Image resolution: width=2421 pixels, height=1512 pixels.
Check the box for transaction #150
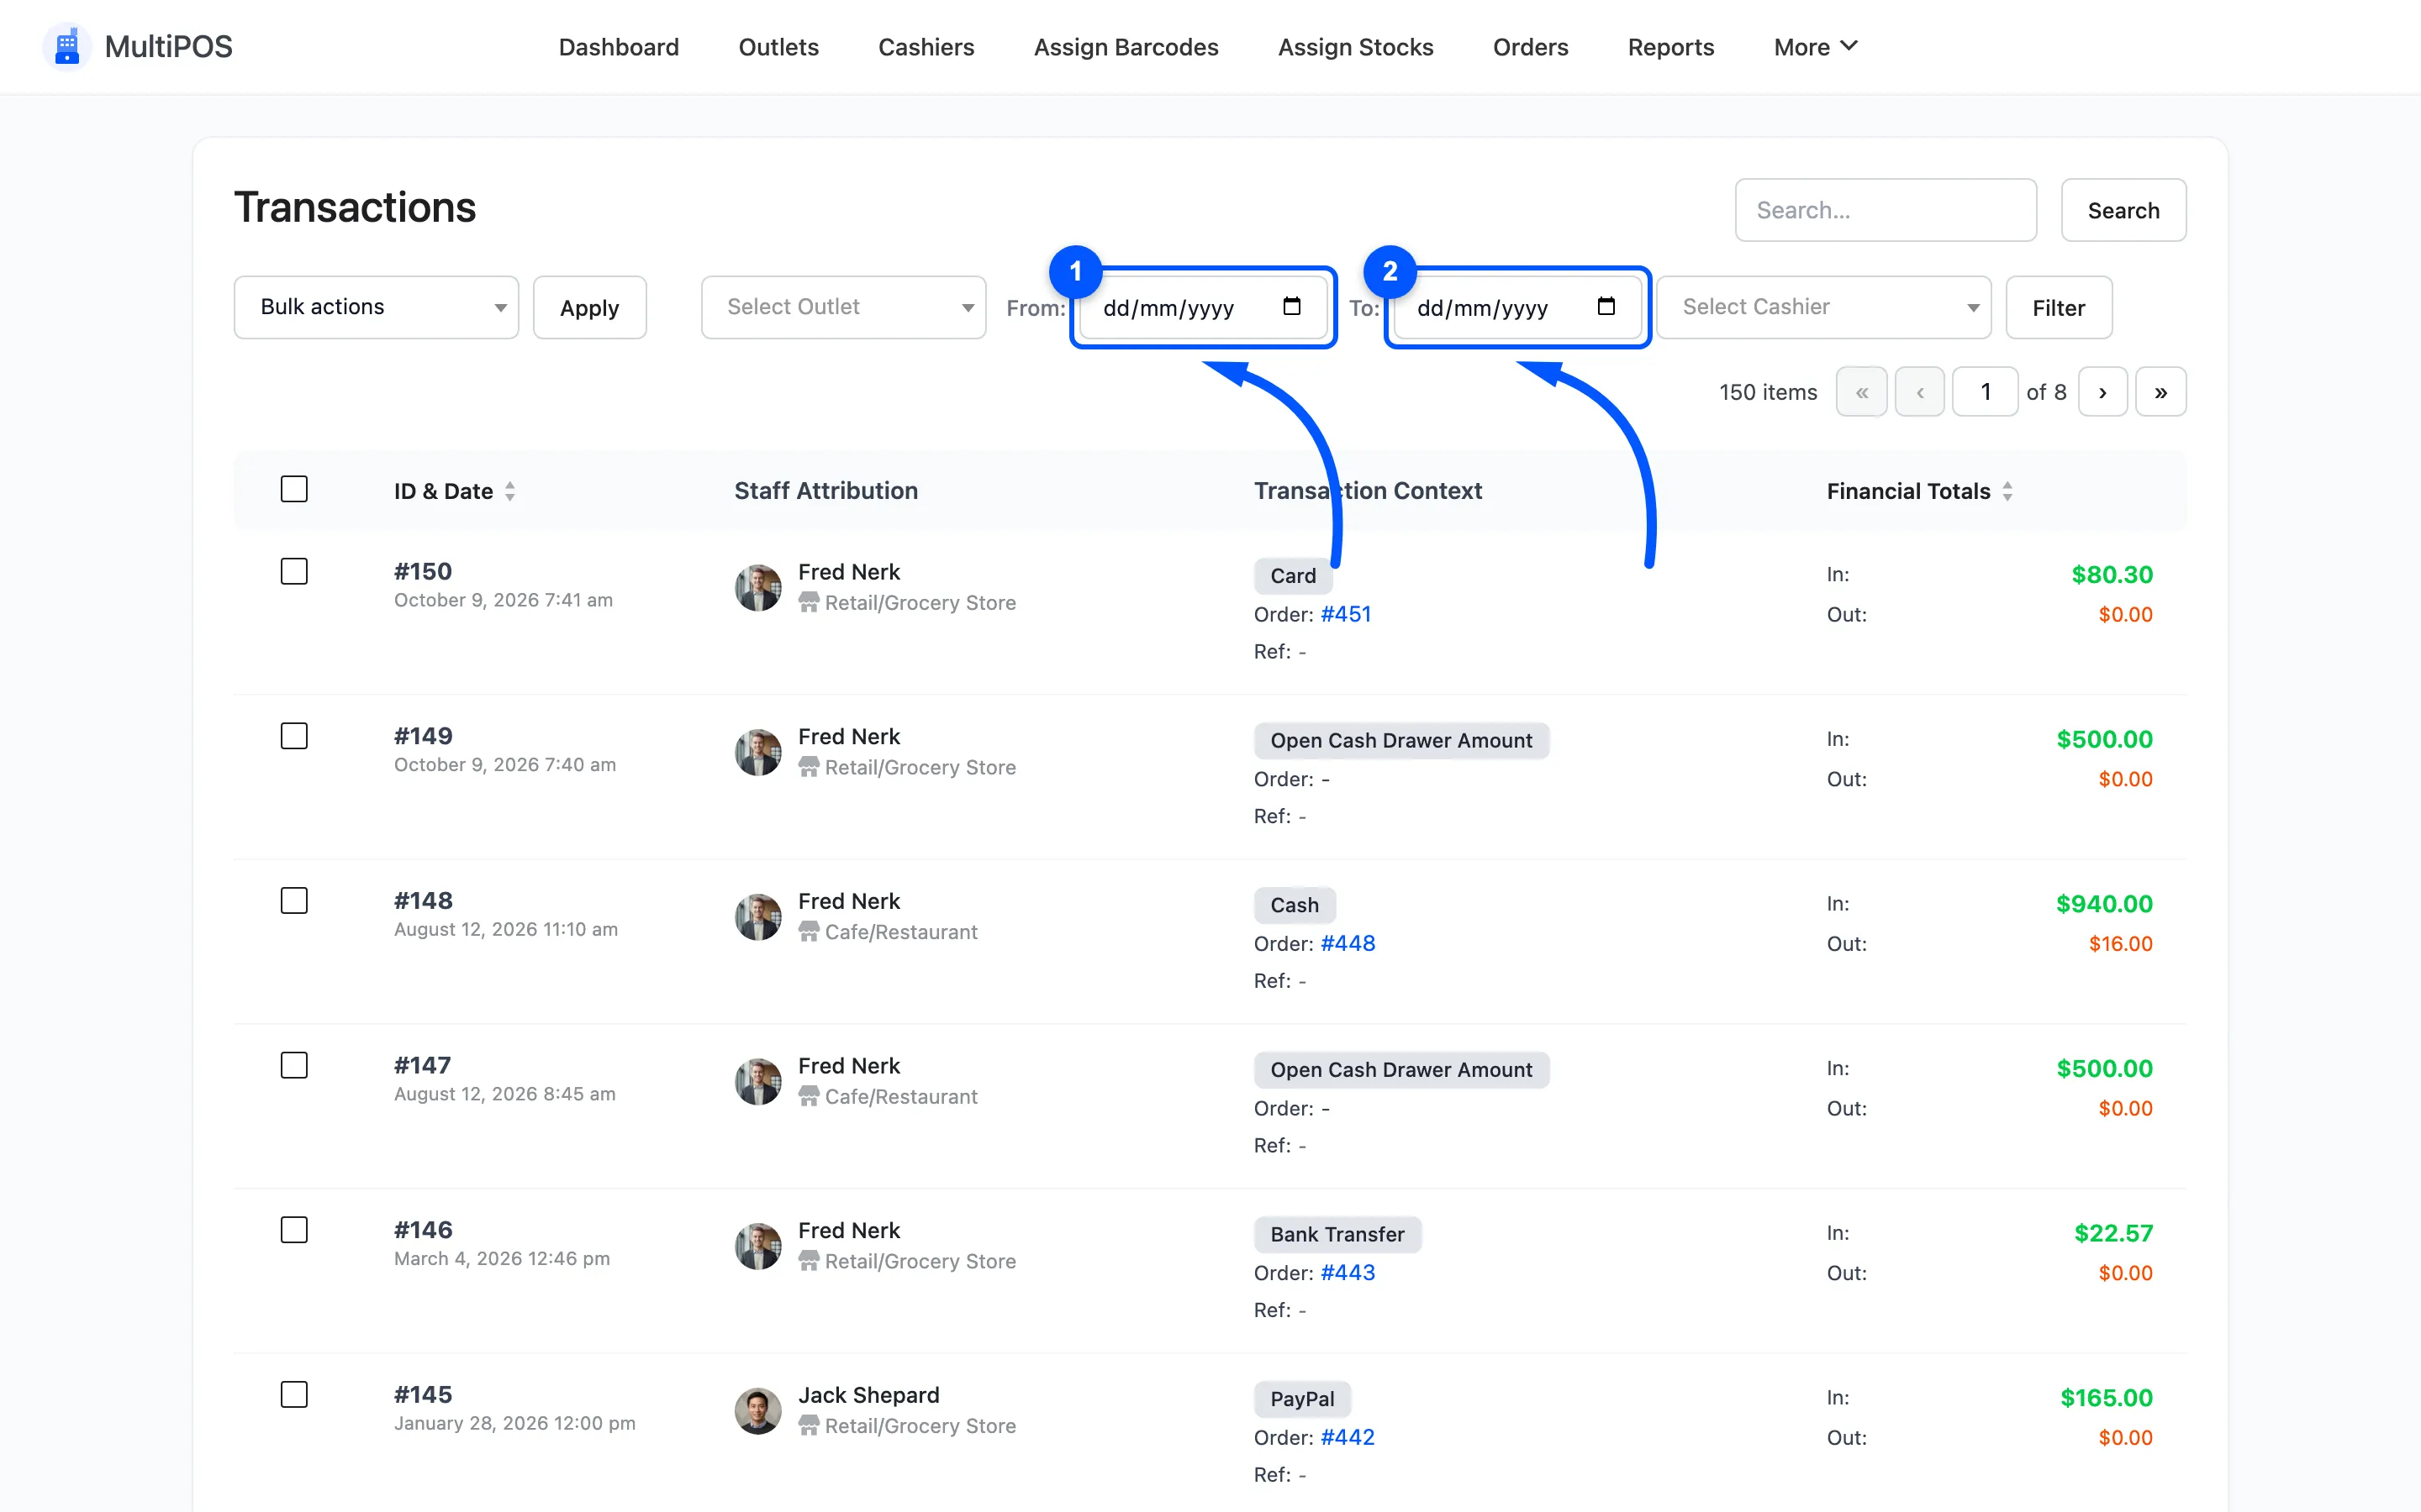294,571
